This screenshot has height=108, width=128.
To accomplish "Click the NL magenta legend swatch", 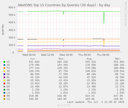I will 4,77.
